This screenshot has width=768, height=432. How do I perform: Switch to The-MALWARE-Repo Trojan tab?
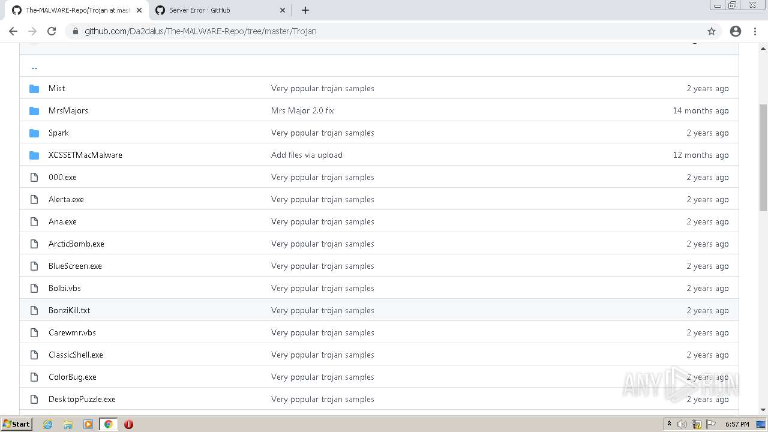[x=78, y=10]
